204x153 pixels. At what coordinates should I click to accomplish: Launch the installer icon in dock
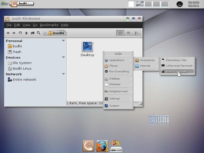116,146
